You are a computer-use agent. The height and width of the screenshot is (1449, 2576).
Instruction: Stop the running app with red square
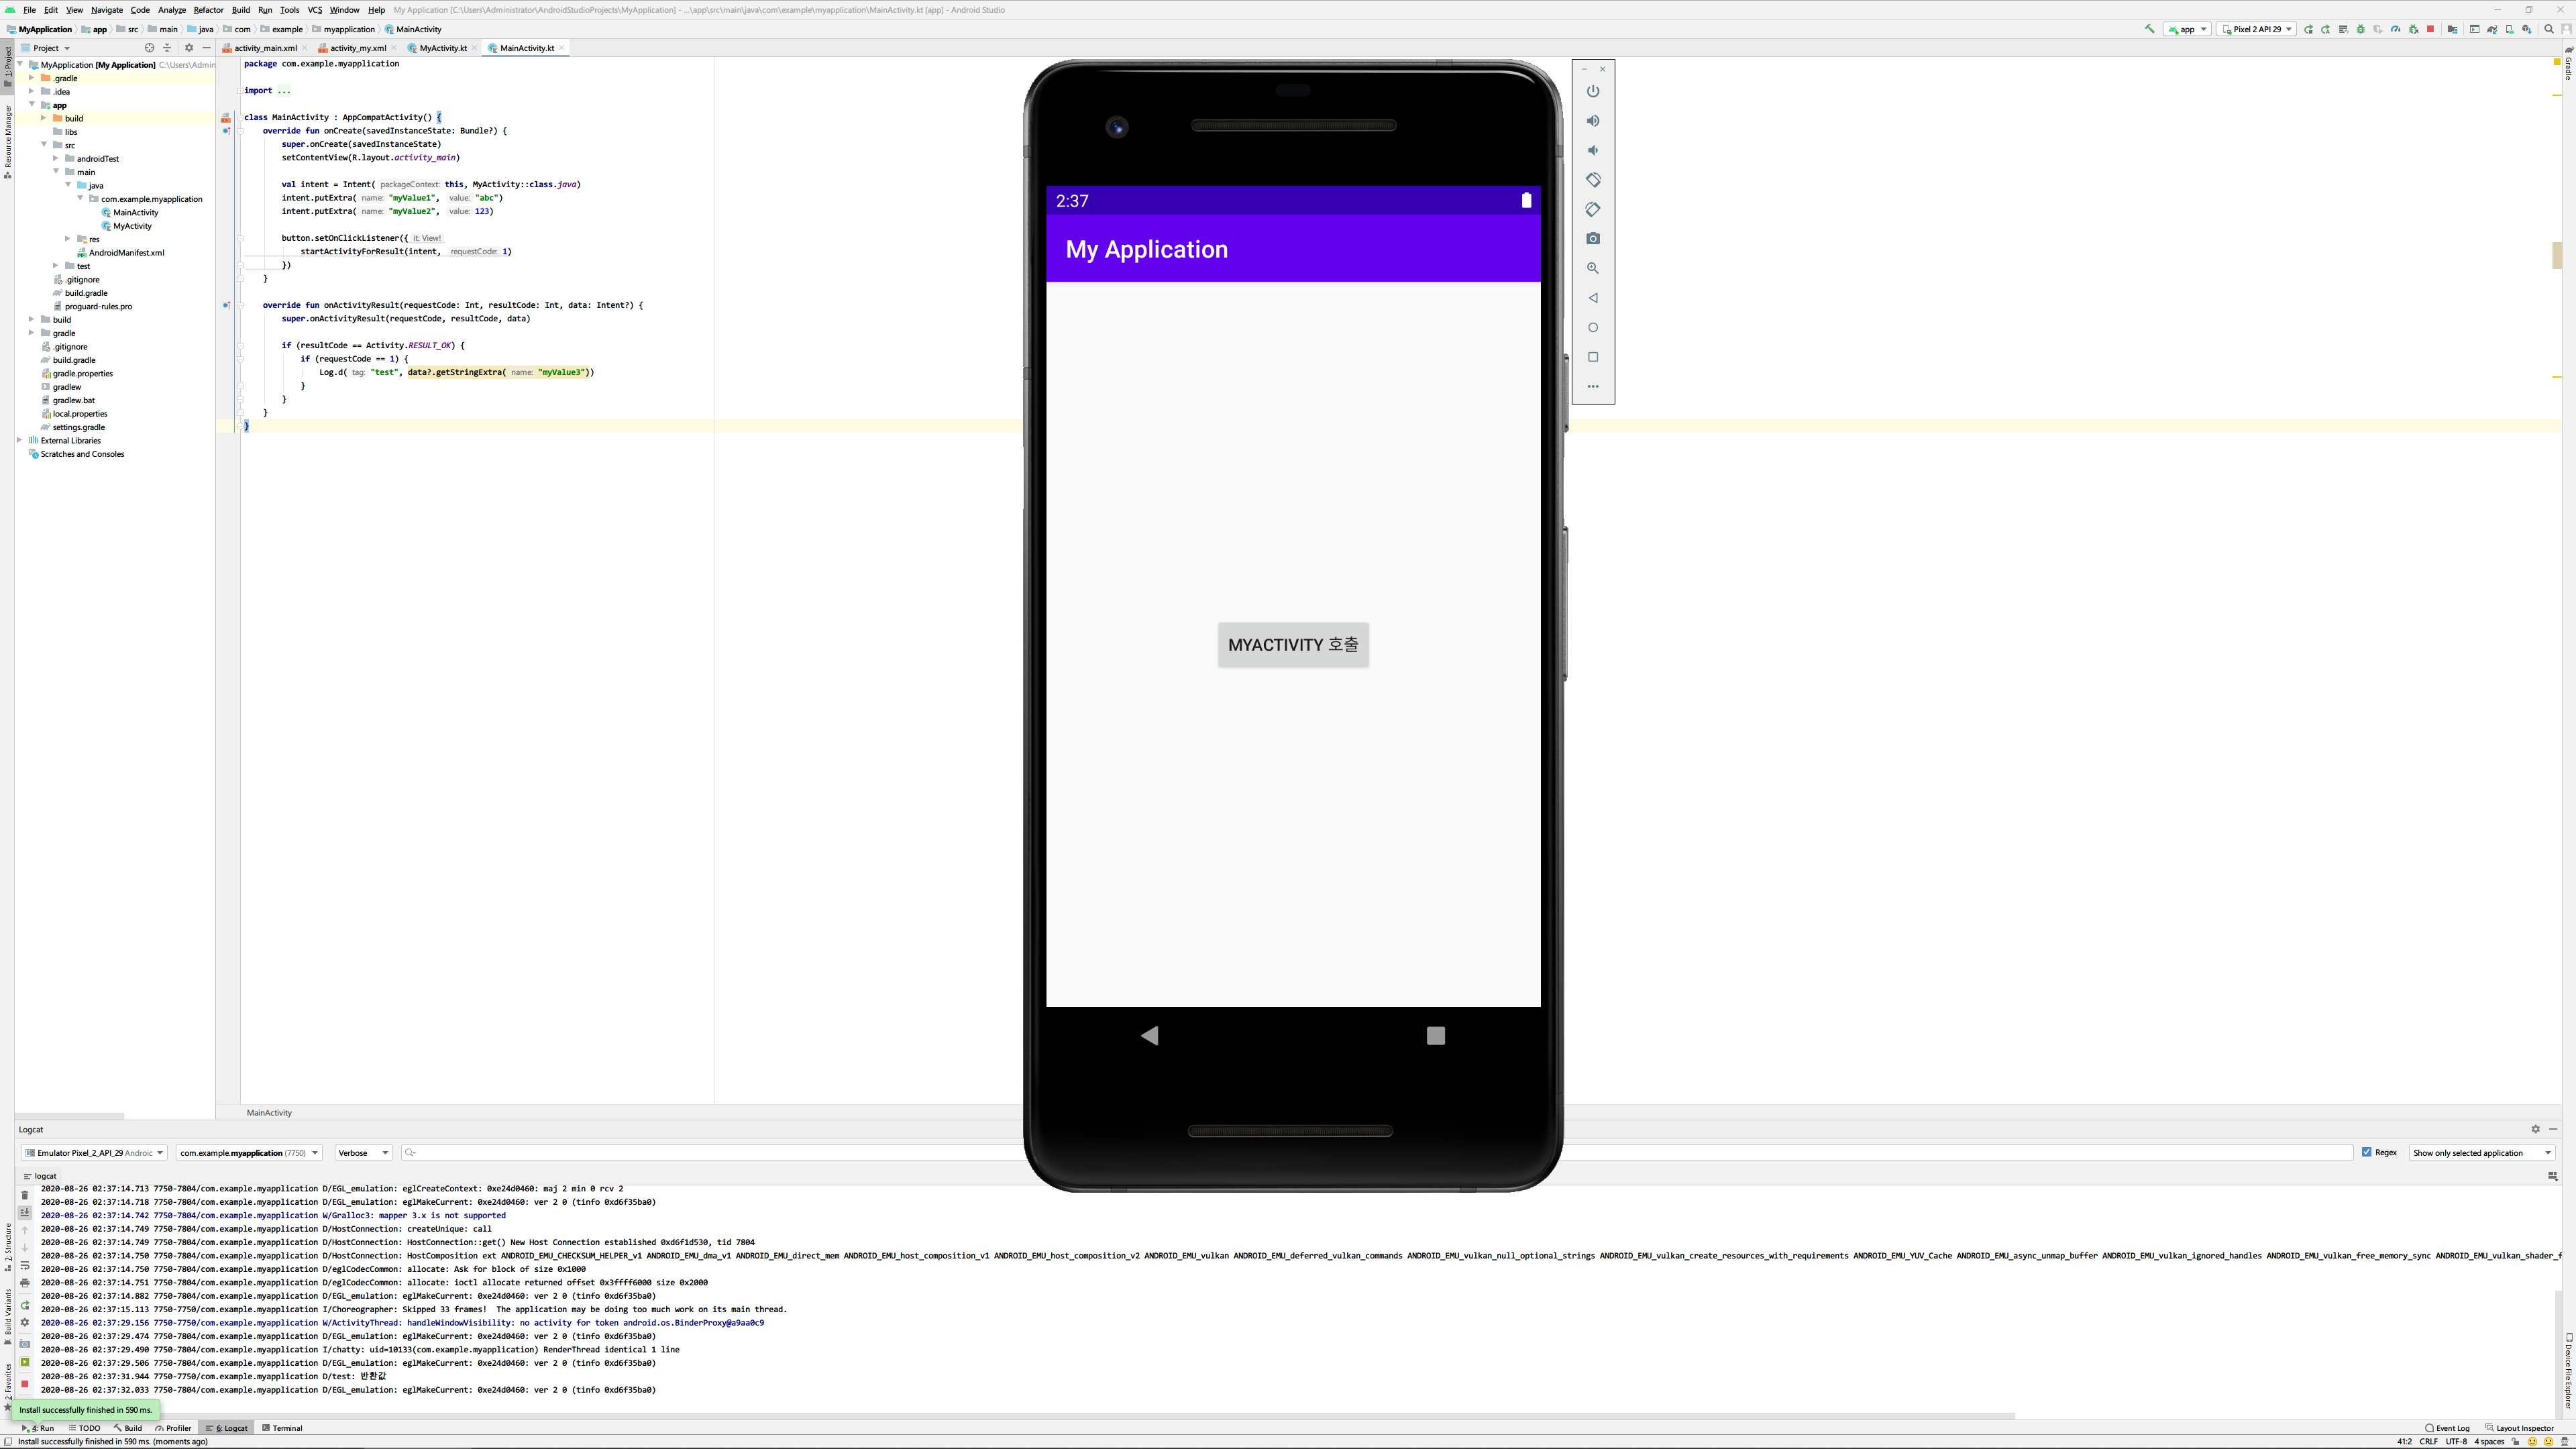2430,29
